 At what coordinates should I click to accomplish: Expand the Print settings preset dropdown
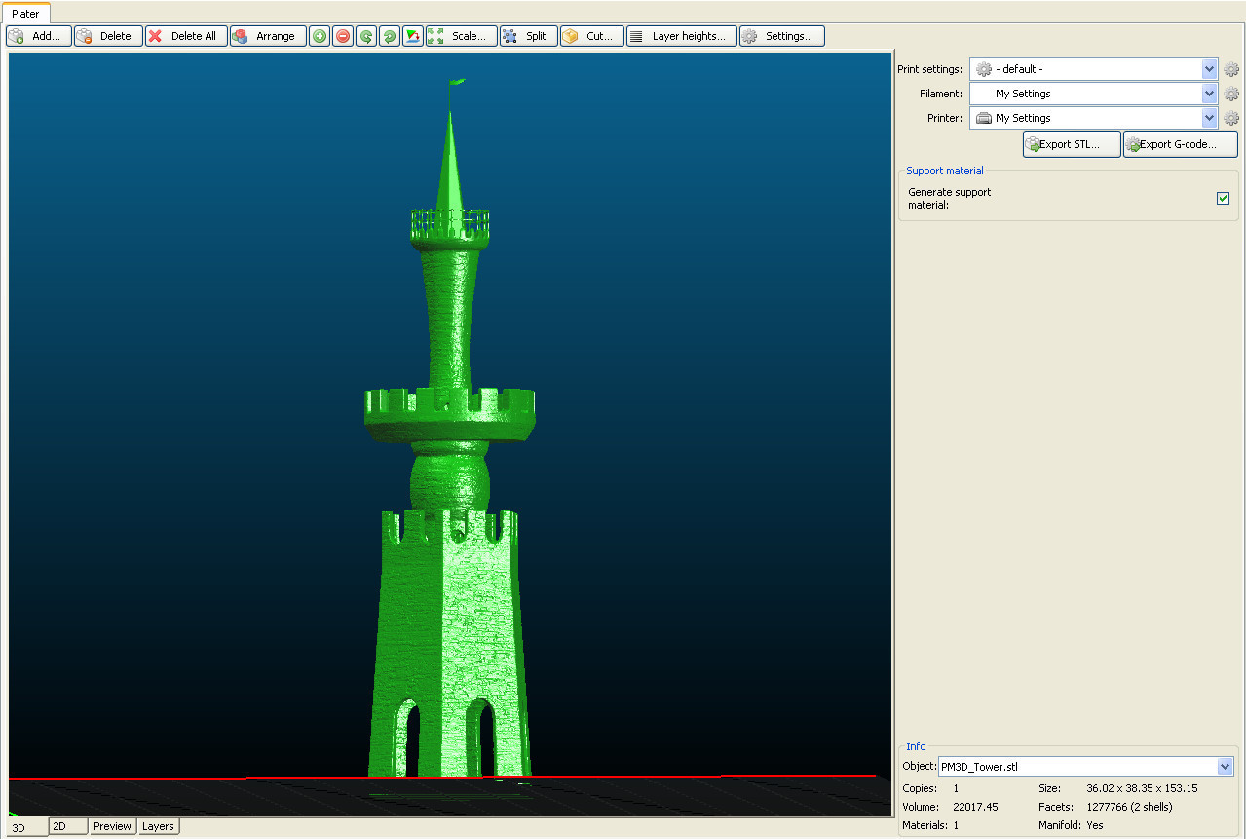pos(1209,69)
